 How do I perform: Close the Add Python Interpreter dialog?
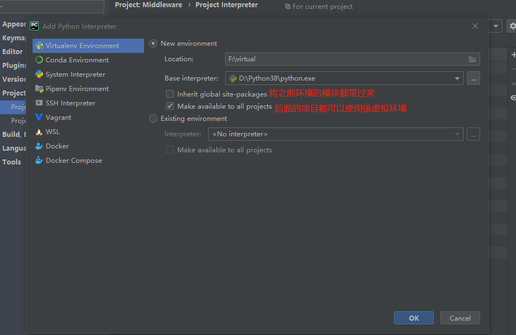click(x=475, y=26)
